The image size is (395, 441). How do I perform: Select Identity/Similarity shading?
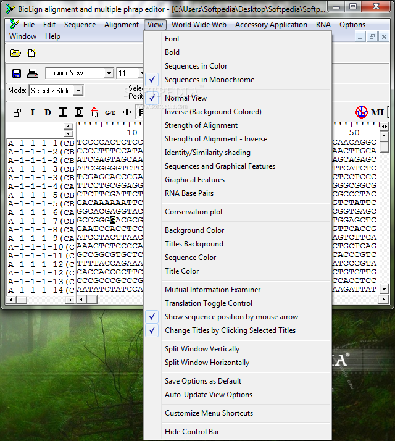pos(207,153)
